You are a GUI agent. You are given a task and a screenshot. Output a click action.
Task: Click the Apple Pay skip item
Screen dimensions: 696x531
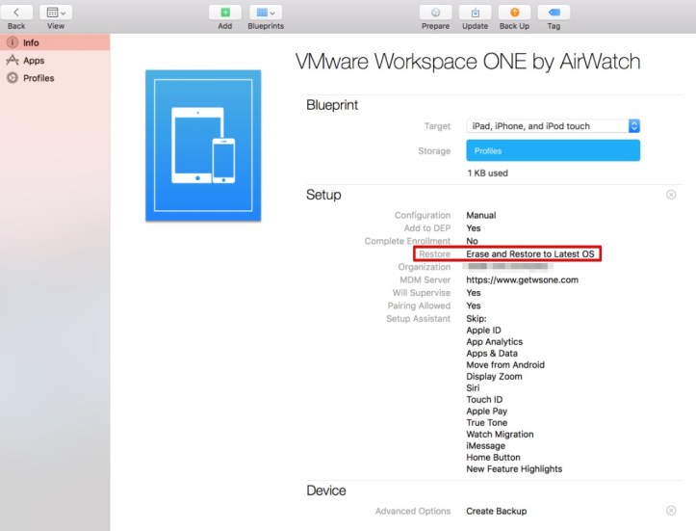pos(486,412)
